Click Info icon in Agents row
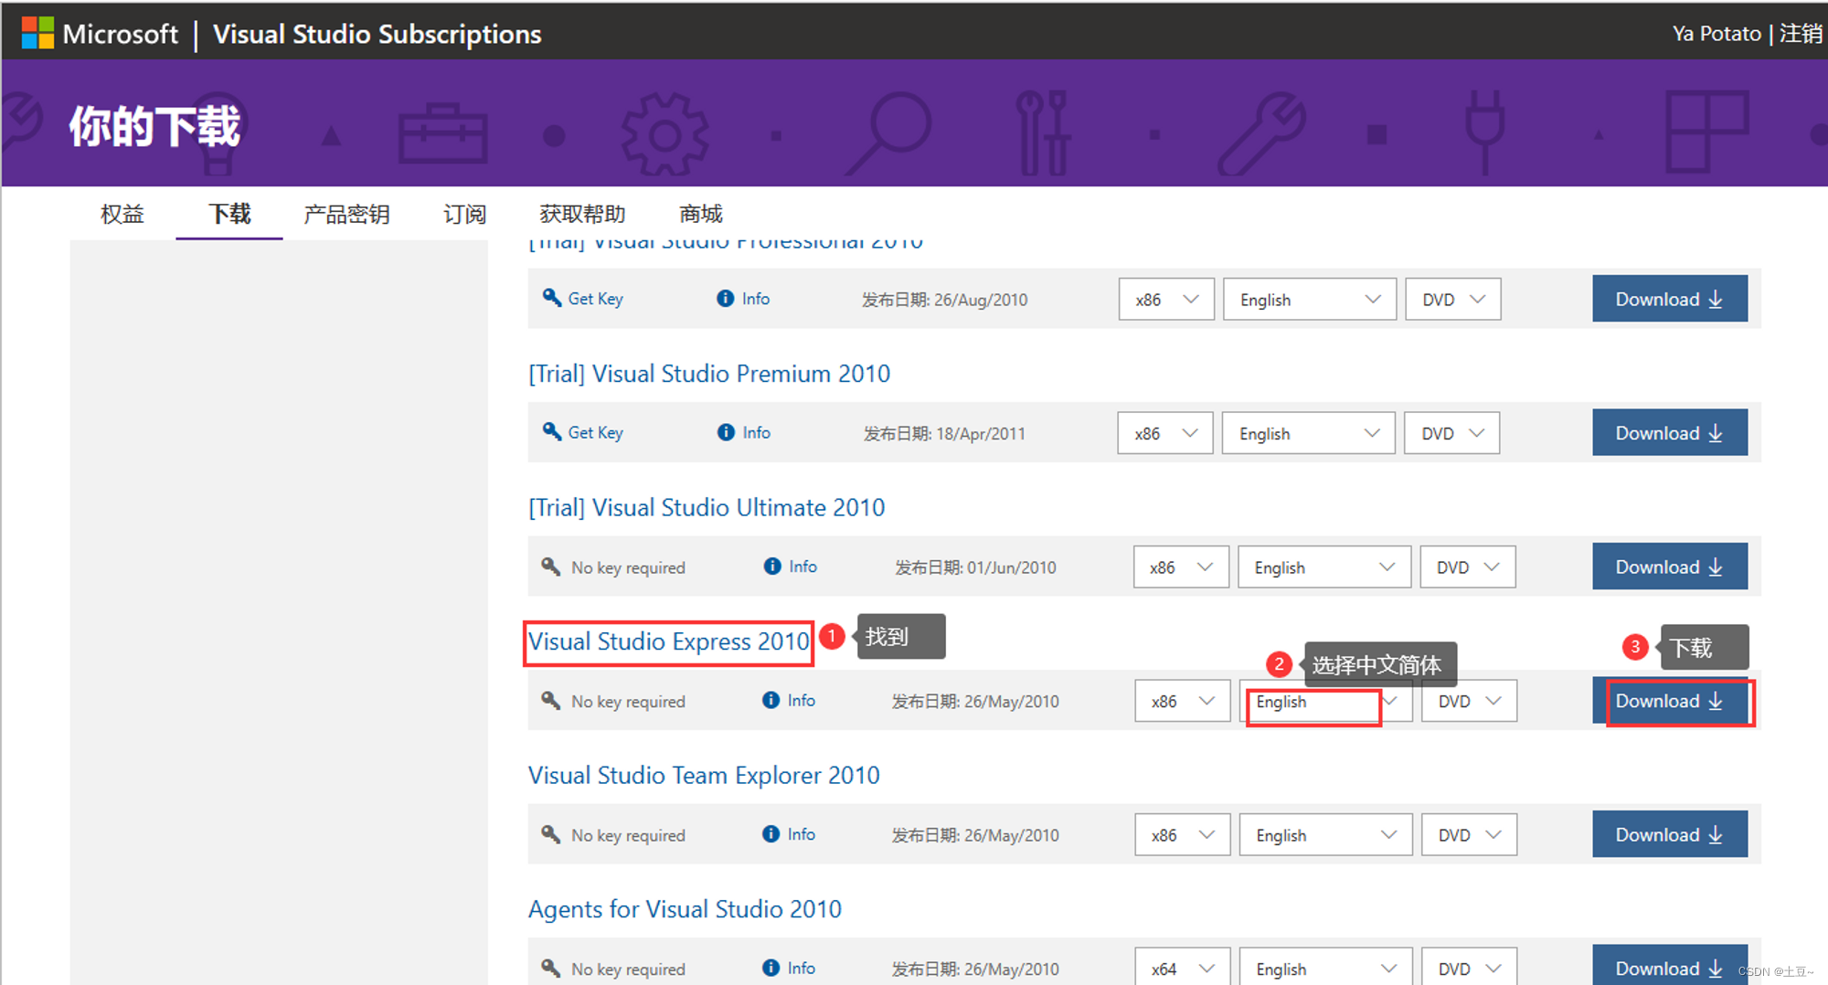Viewport: 1828px width, 985px height. pyautogui.click(x=771, y=968)
